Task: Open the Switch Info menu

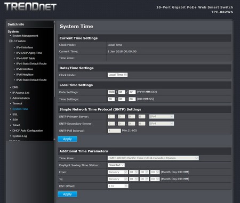Action: coord(16,25)
